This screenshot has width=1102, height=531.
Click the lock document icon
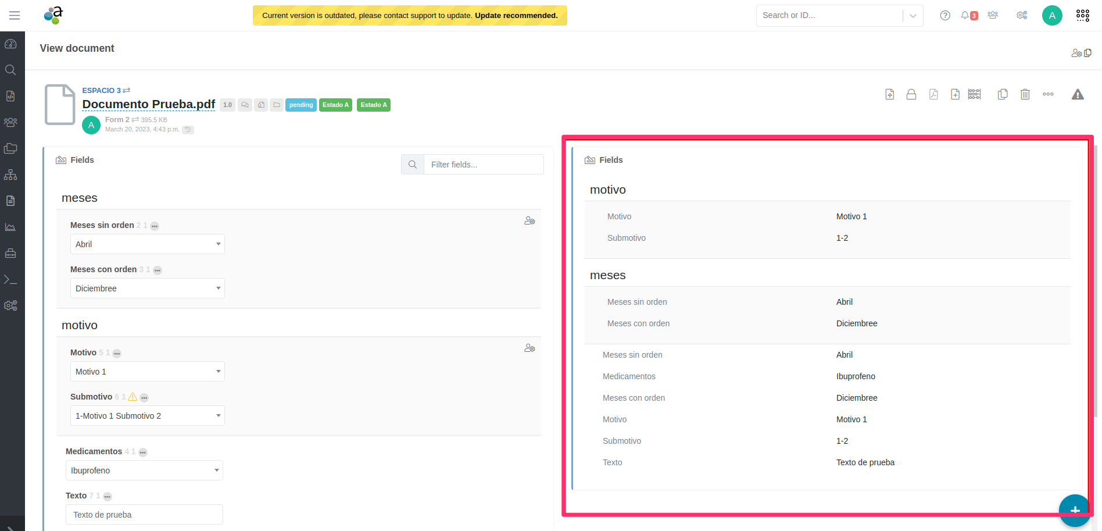911,94
